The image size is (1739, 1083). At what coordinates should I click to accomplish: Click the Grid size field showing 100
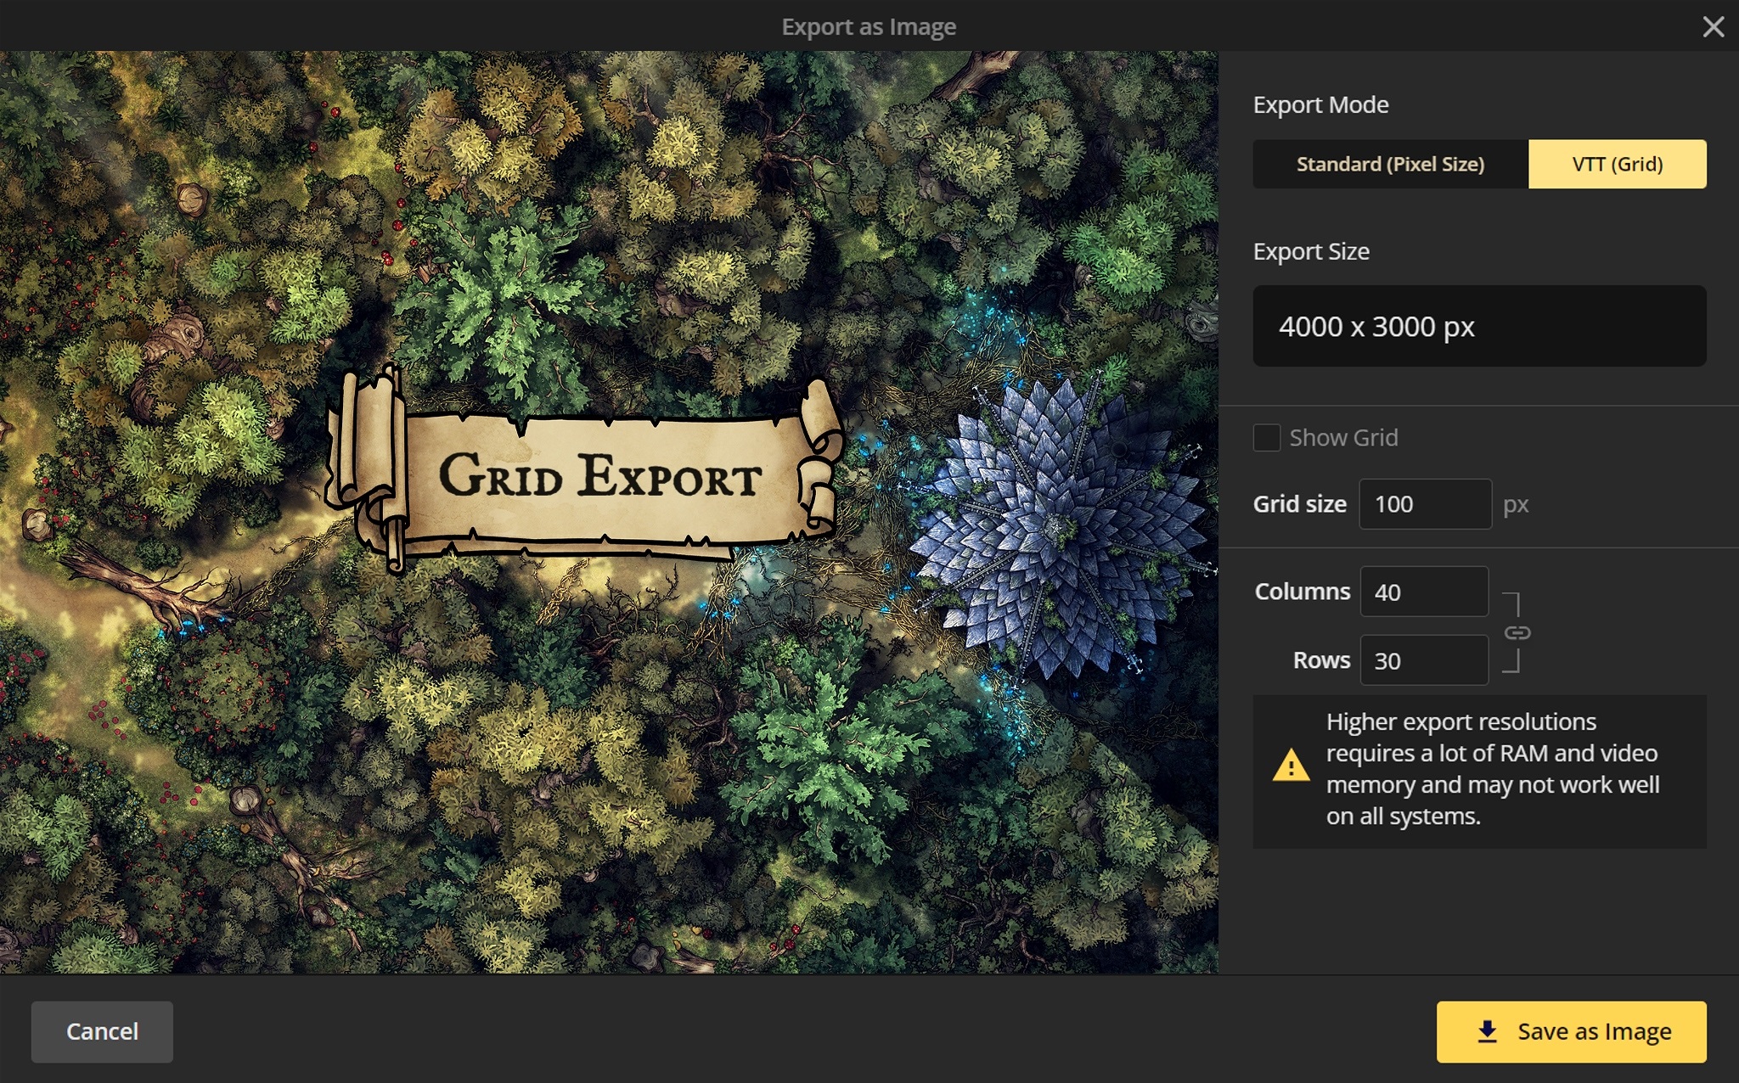[1426, 503]
